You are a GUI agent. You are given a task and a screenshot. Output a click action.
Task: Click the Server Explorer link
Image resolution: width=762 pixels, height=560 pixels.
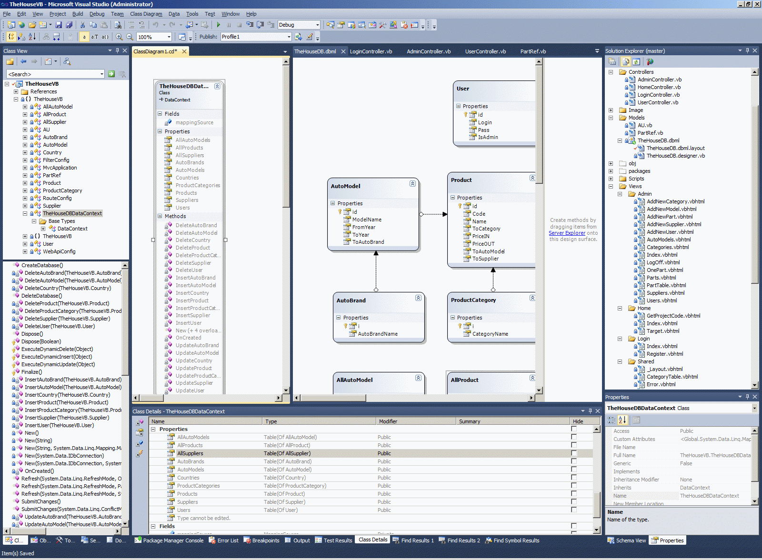pyautogui.click(x=567, y=233)
